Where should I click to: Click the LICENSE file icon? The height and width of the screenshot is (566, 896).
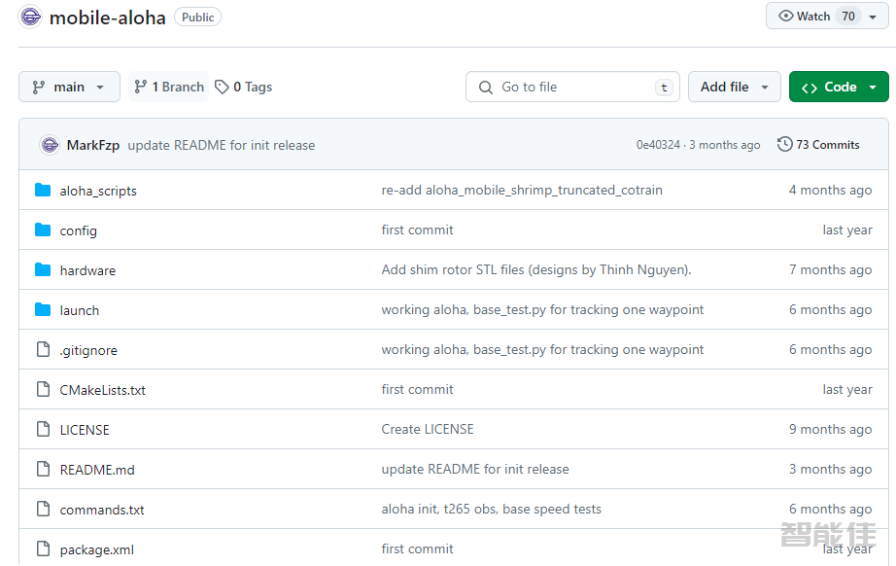(43, 429)
